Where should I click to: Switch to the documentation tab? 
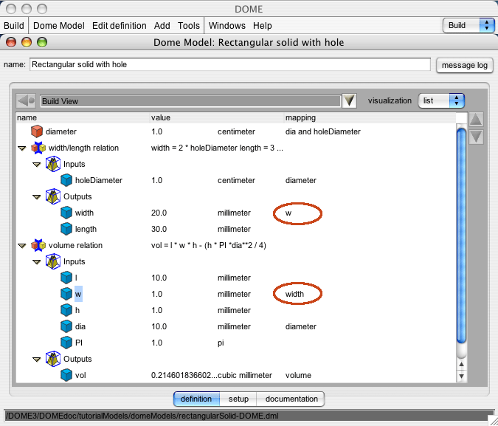click(x=291, y=399)
